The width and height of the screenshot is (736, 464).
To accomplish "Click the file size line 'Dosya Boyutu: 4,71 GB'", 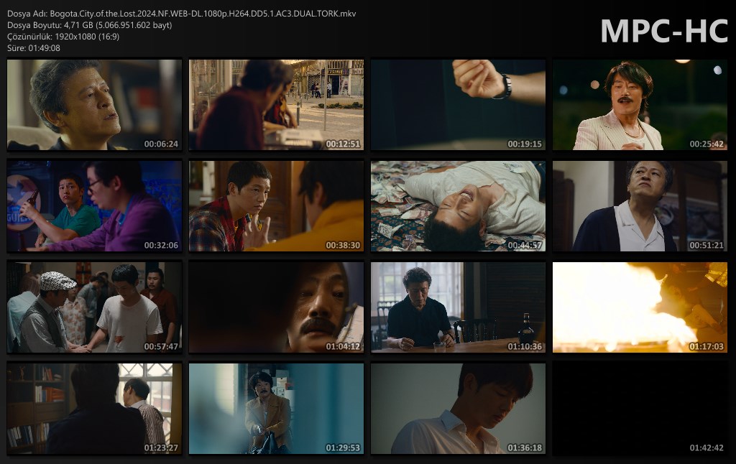I will pyautogui.click(x=90, y=25).
